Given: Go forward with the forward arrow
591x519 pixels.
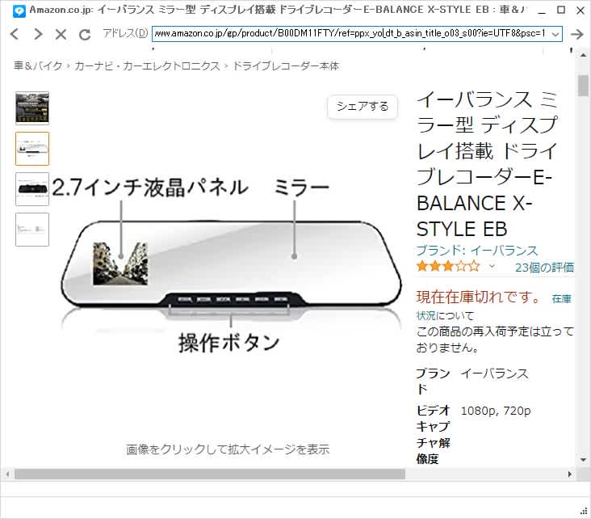Looking at the screenshot, I should pos(38,34).
